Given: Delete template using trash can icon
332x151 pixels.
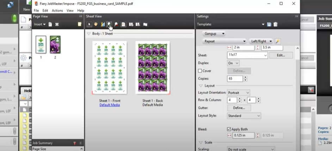Looking at the screenshot, I should coord(276,24).
